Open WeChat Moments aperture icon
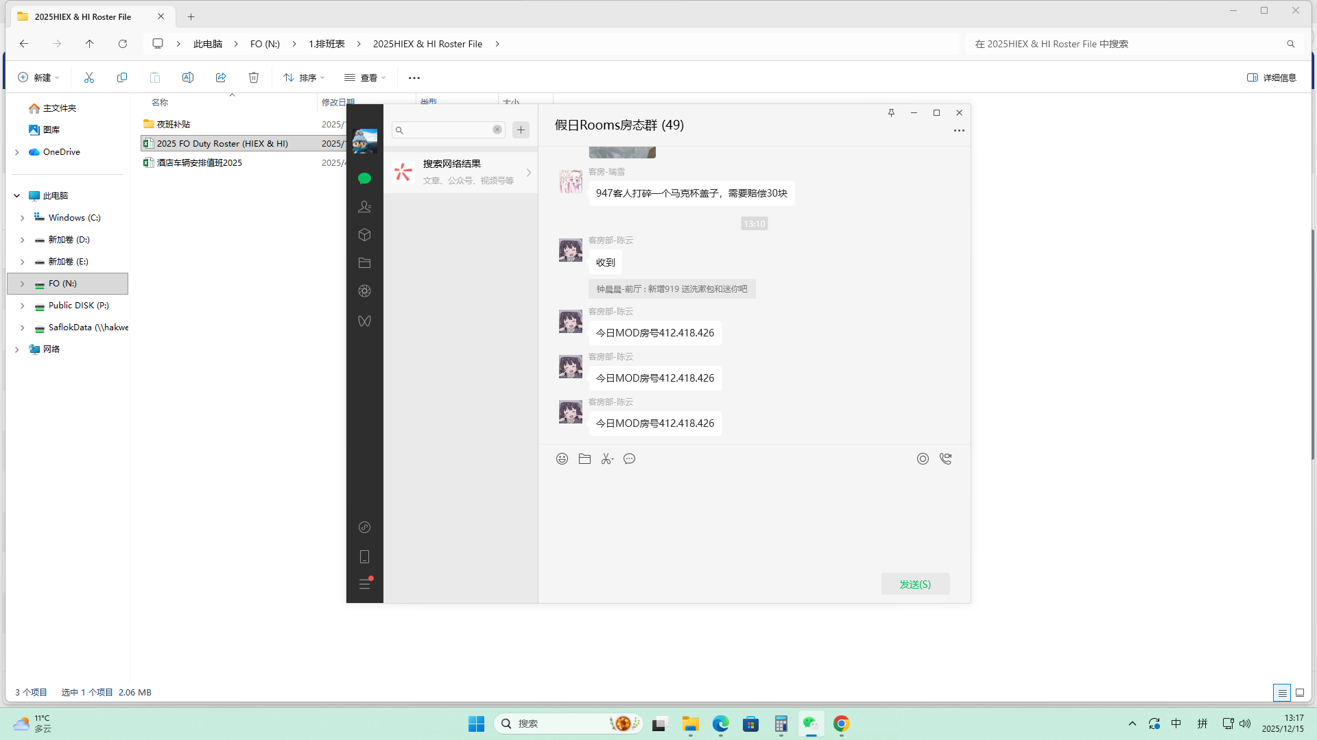The height and width of the screenshot is (740, 1317). (x=364, y=291)
